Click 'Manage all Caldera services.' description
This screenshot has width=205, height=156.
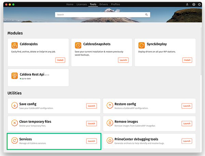(x=33, y=143)
